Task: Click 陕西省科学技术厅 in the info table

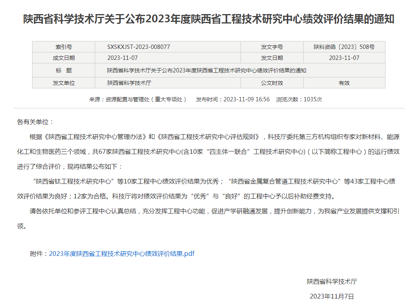Action: [x=129, y=83]
